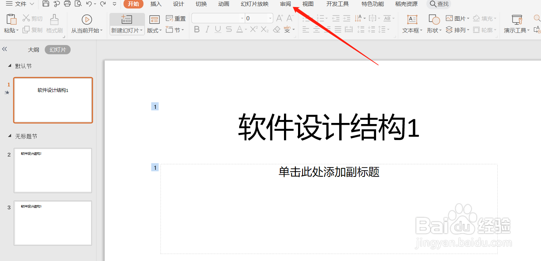
Task: Click the Redo arrow icon
Action: pos(103,4)
